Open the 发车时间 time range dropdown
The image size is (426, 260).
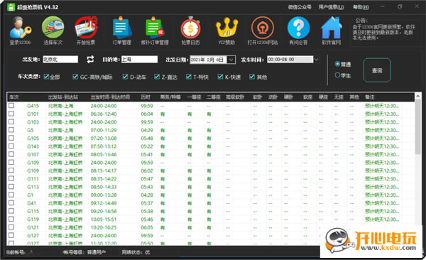(x=316, y=60)
